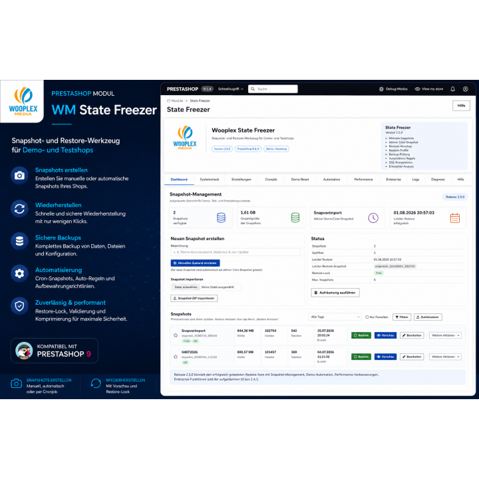Open the Demo Reset tab
Viewport: 479px width, 479px height.
pos(300,180)
